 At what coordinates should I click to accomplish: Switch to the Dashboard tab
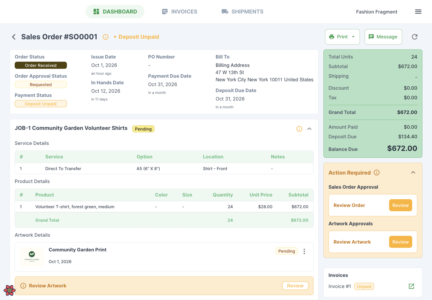coord(115,12)
